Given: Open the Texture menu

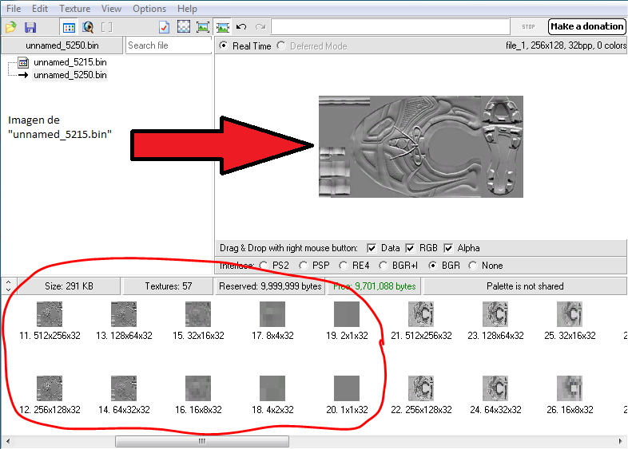Looking at the screenshot, I should coord(74,9).
